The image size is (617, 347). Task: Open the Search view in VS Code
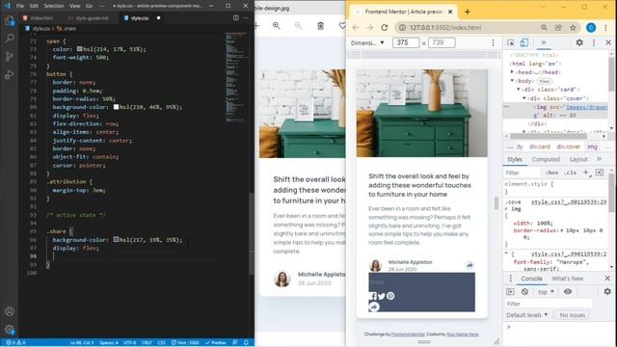click(x=10, y=39)
